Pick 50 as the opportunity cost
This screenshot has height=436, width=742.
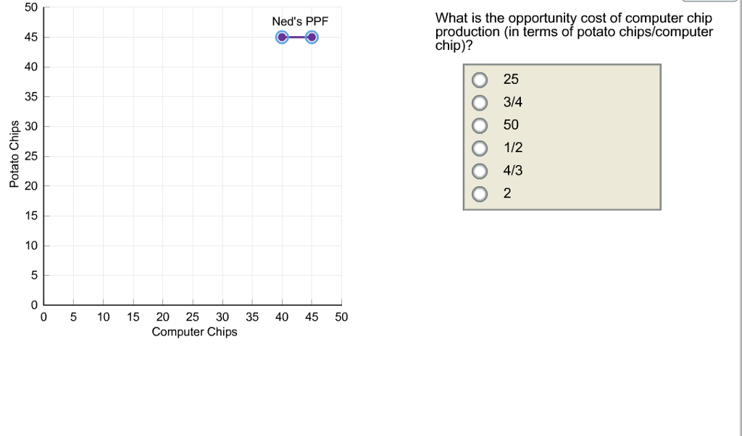480,125
